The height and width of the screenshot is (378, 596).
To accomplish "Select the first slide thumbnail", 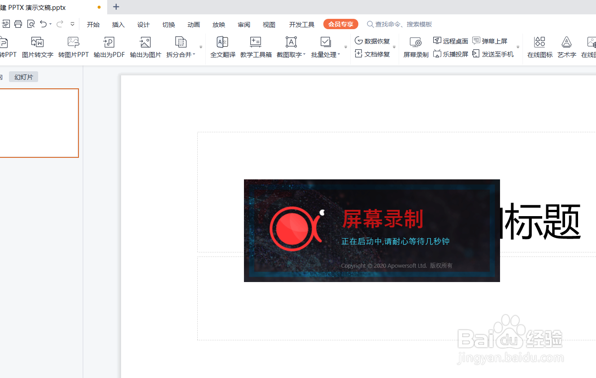I will pyautogui.click(x=39, y=123).
